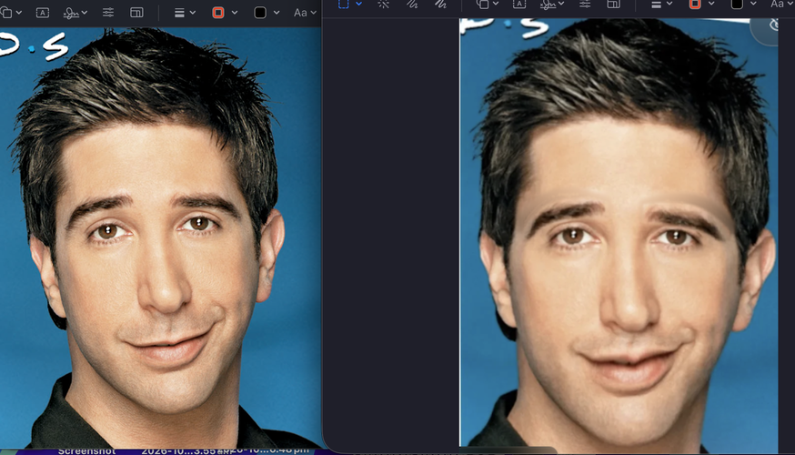Viewport: 795px width, 455px height.
Task: Select the Sketch tool in the right window
Action: (412, 4)
